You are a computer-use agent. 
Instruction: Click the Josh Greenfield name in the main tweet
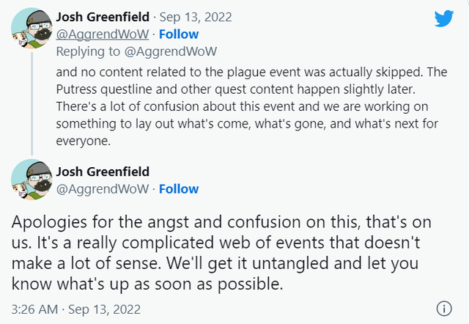click(x=103, y=172)
